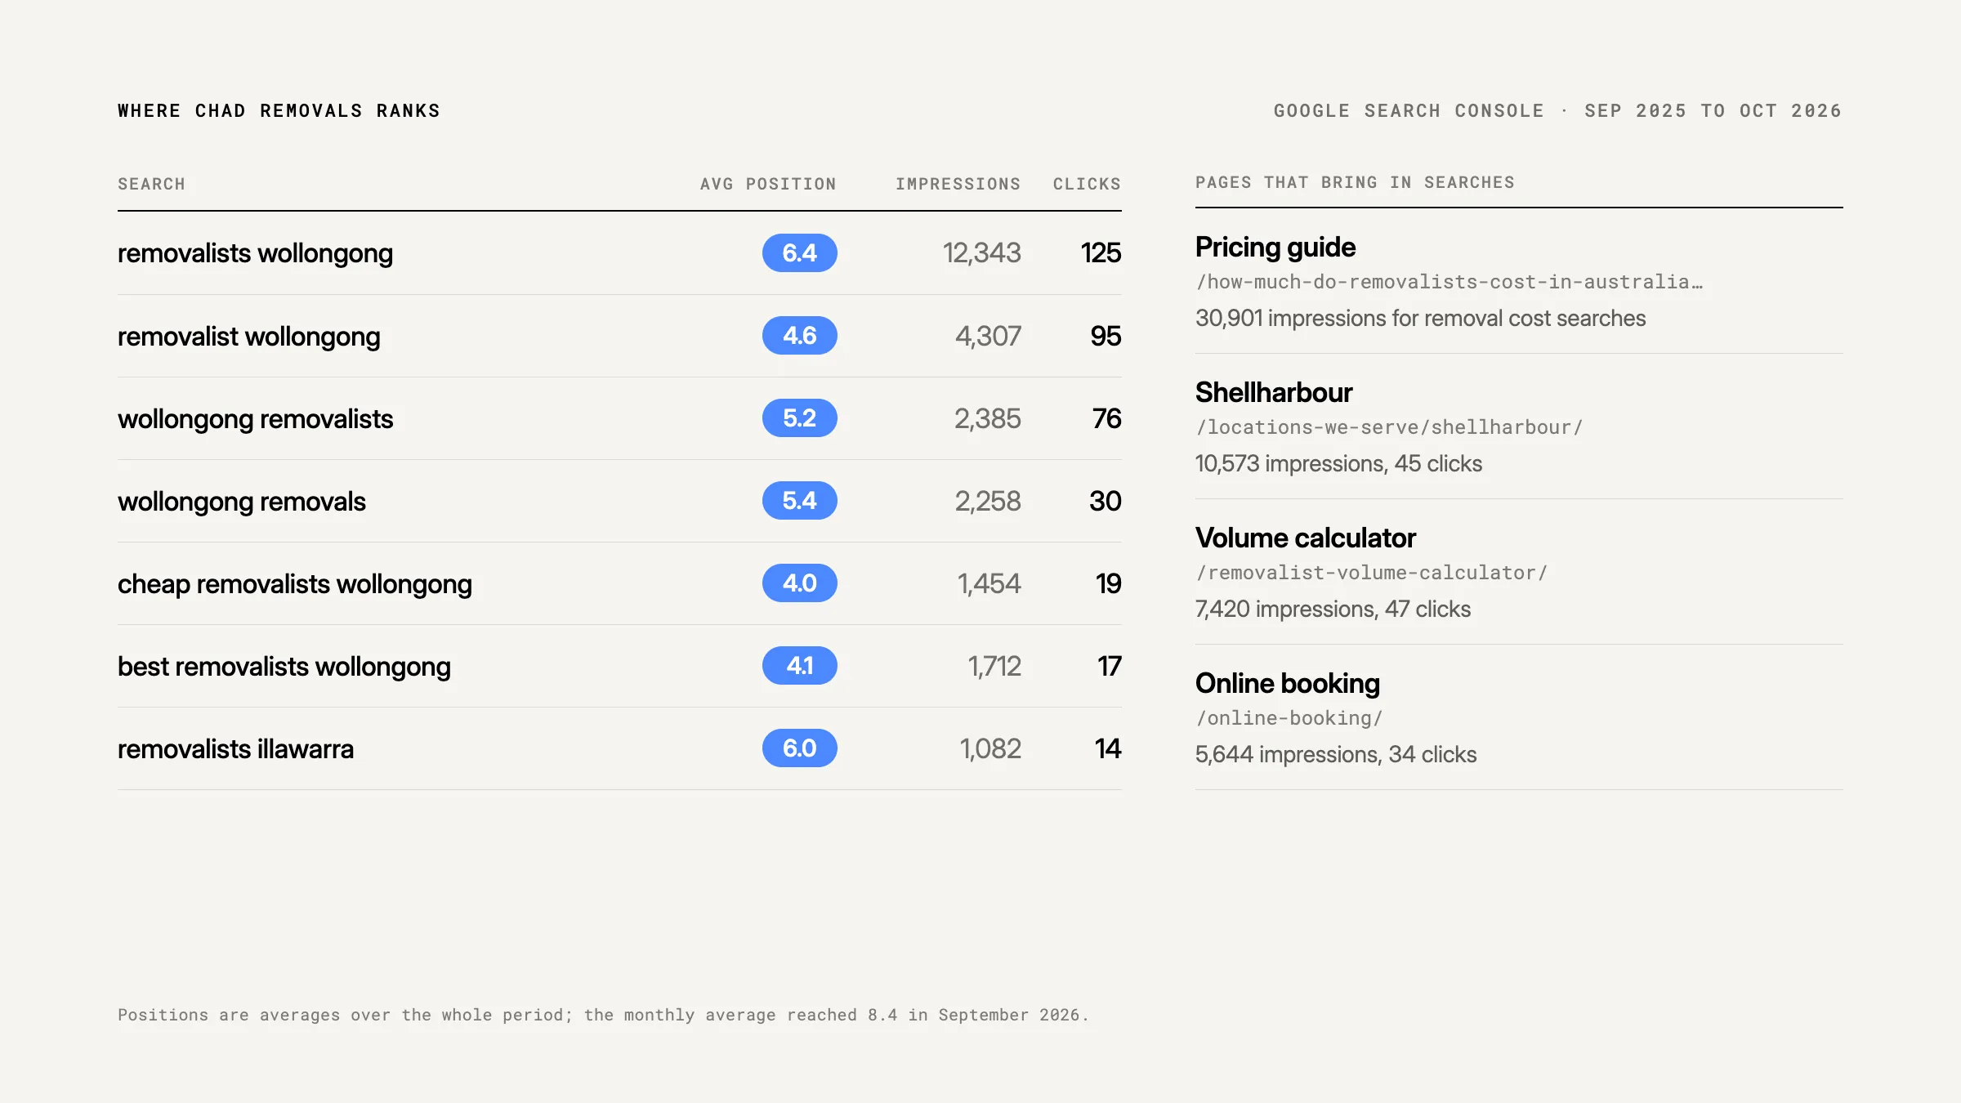Select the footnote about monthly average positions
The height and width of the screenshot is (1103, 1961).
(603, 1015)
